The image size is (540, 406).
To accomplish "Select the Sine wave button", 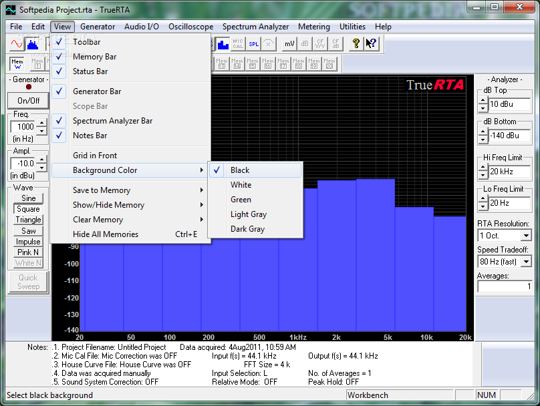I will click(x=28, y=198).
